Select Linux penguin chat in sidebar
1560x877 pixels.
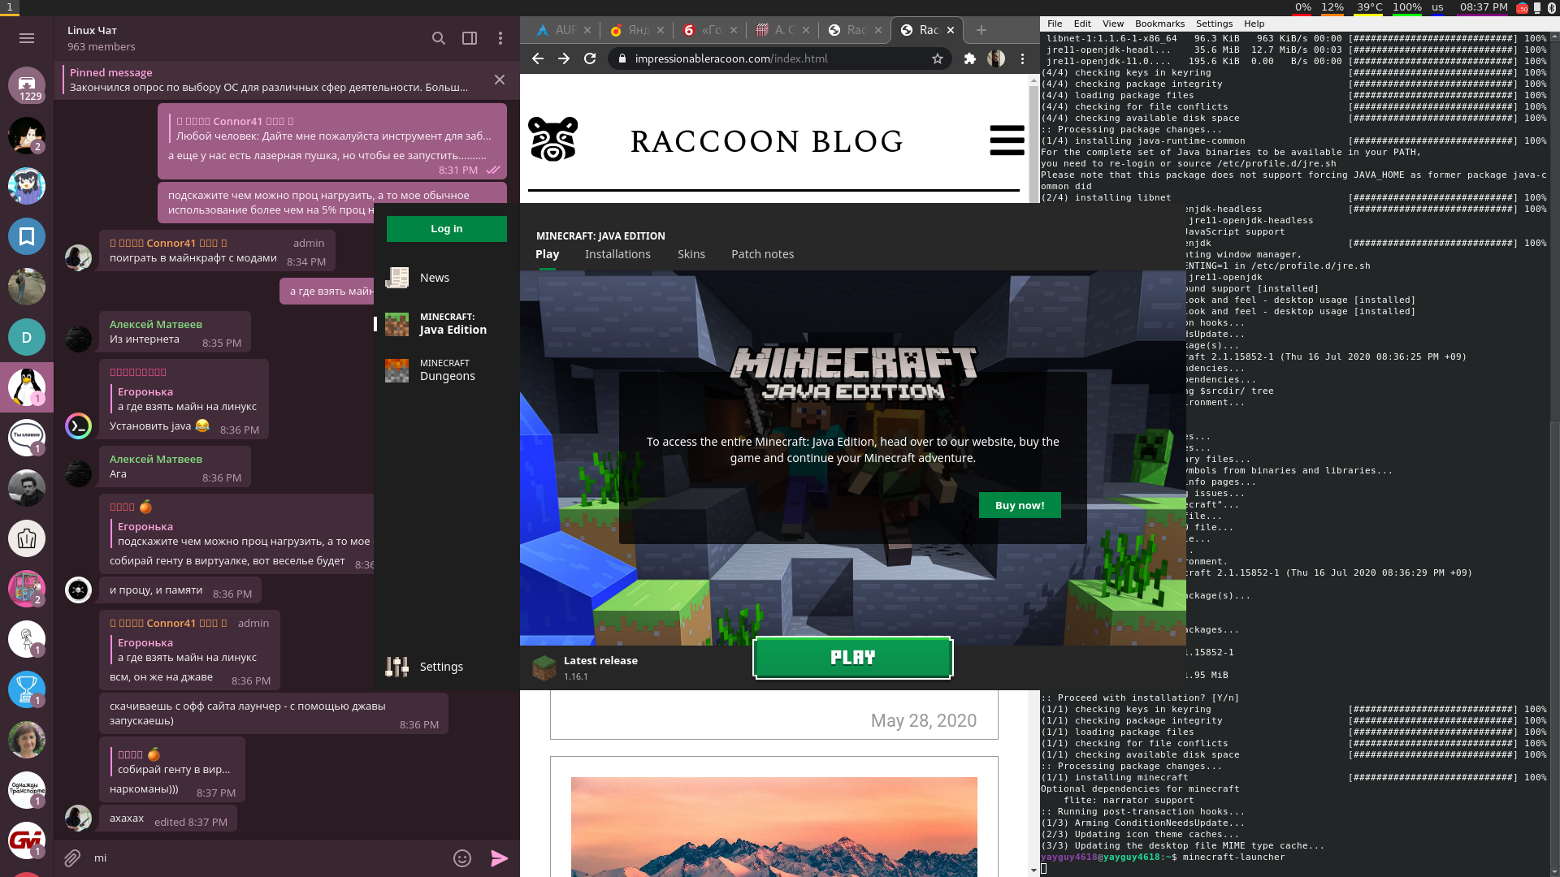pos(27,387)
